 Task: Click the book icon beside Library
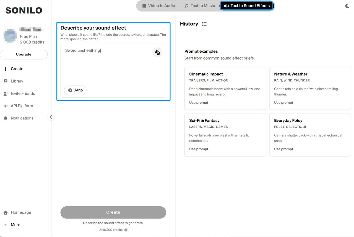point(6,81)
